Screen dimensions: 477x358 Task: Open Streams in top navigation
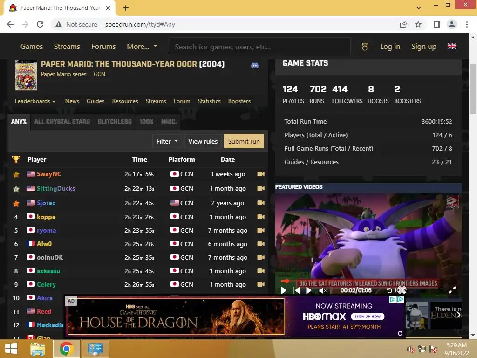67,47
